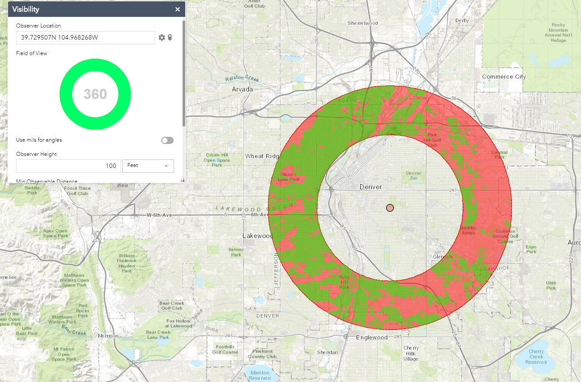Viewport: 581px width, 382px height.
Task: Close the Visibility panel
Action: pyautogui.click(x=178, y=9)
